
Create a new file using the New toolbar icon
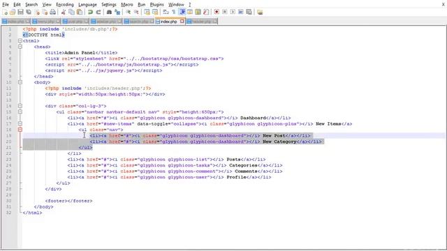pyautogui.click(x=5, y=12)
